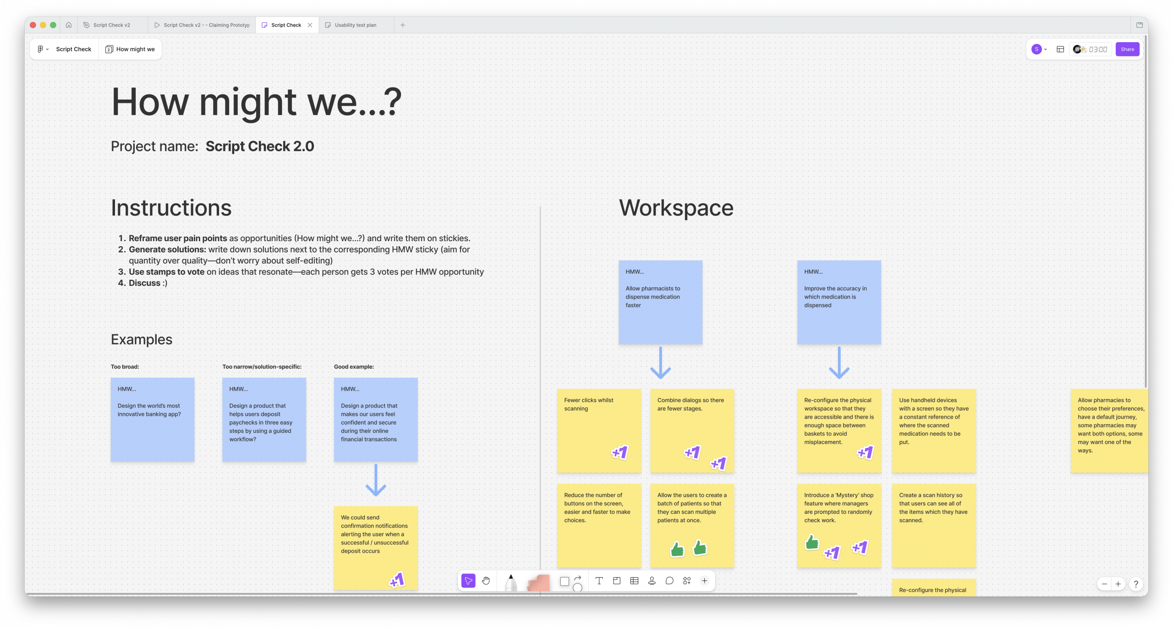The height and width of the screenshot is (629, 1173).
Task: Choose the Hand tool
Action: pos(486,581)
